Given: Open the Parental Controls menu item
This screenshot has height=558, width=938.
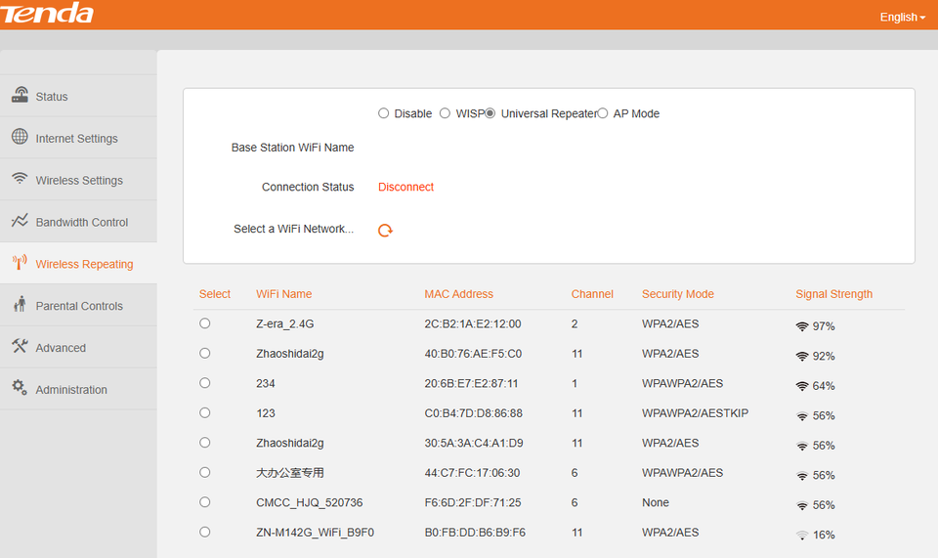Looking at the screenshot, I should (x=78, y=305).
